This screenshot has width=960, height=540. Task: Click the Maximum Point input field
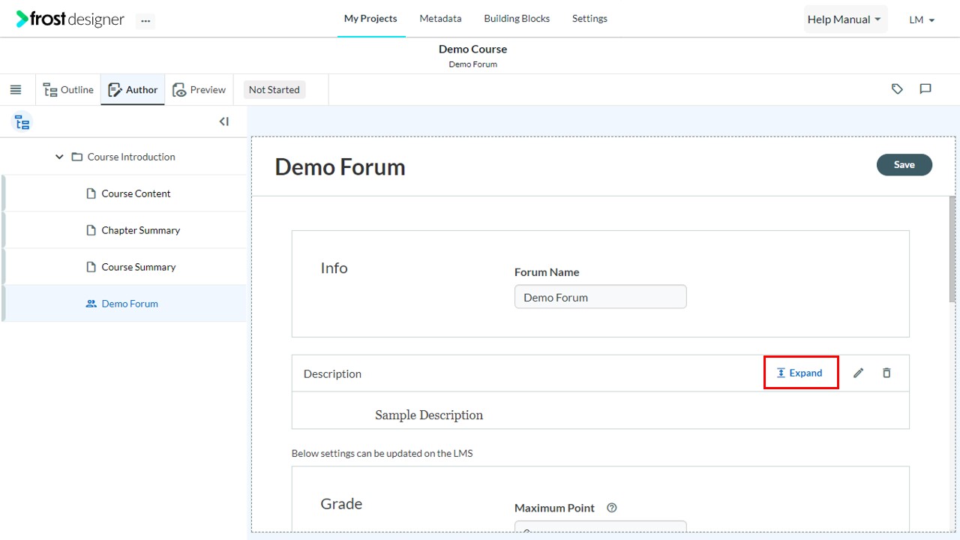click(600, 526)
